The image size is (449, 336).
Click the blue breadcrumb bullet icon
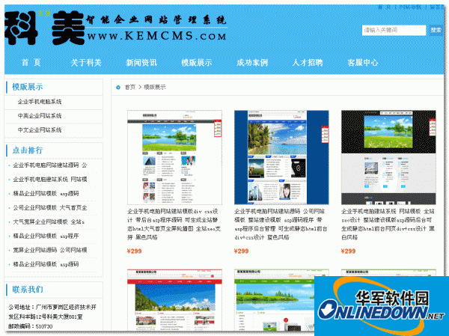pyautogui.click(x=118, y=88)
